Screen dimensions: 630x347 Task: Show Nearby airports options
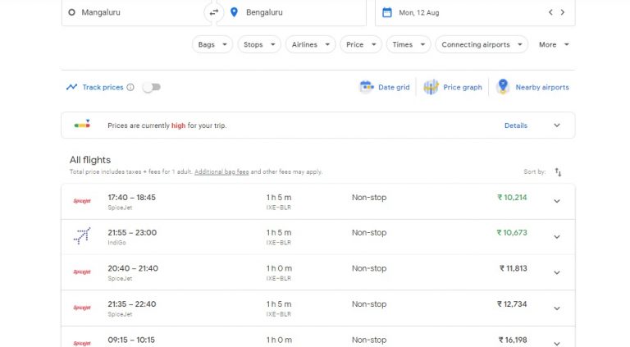click(532, 87)
